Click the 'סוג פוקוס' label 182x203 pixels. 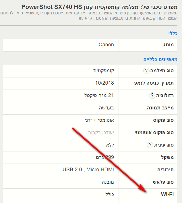[x=163, y=120]
